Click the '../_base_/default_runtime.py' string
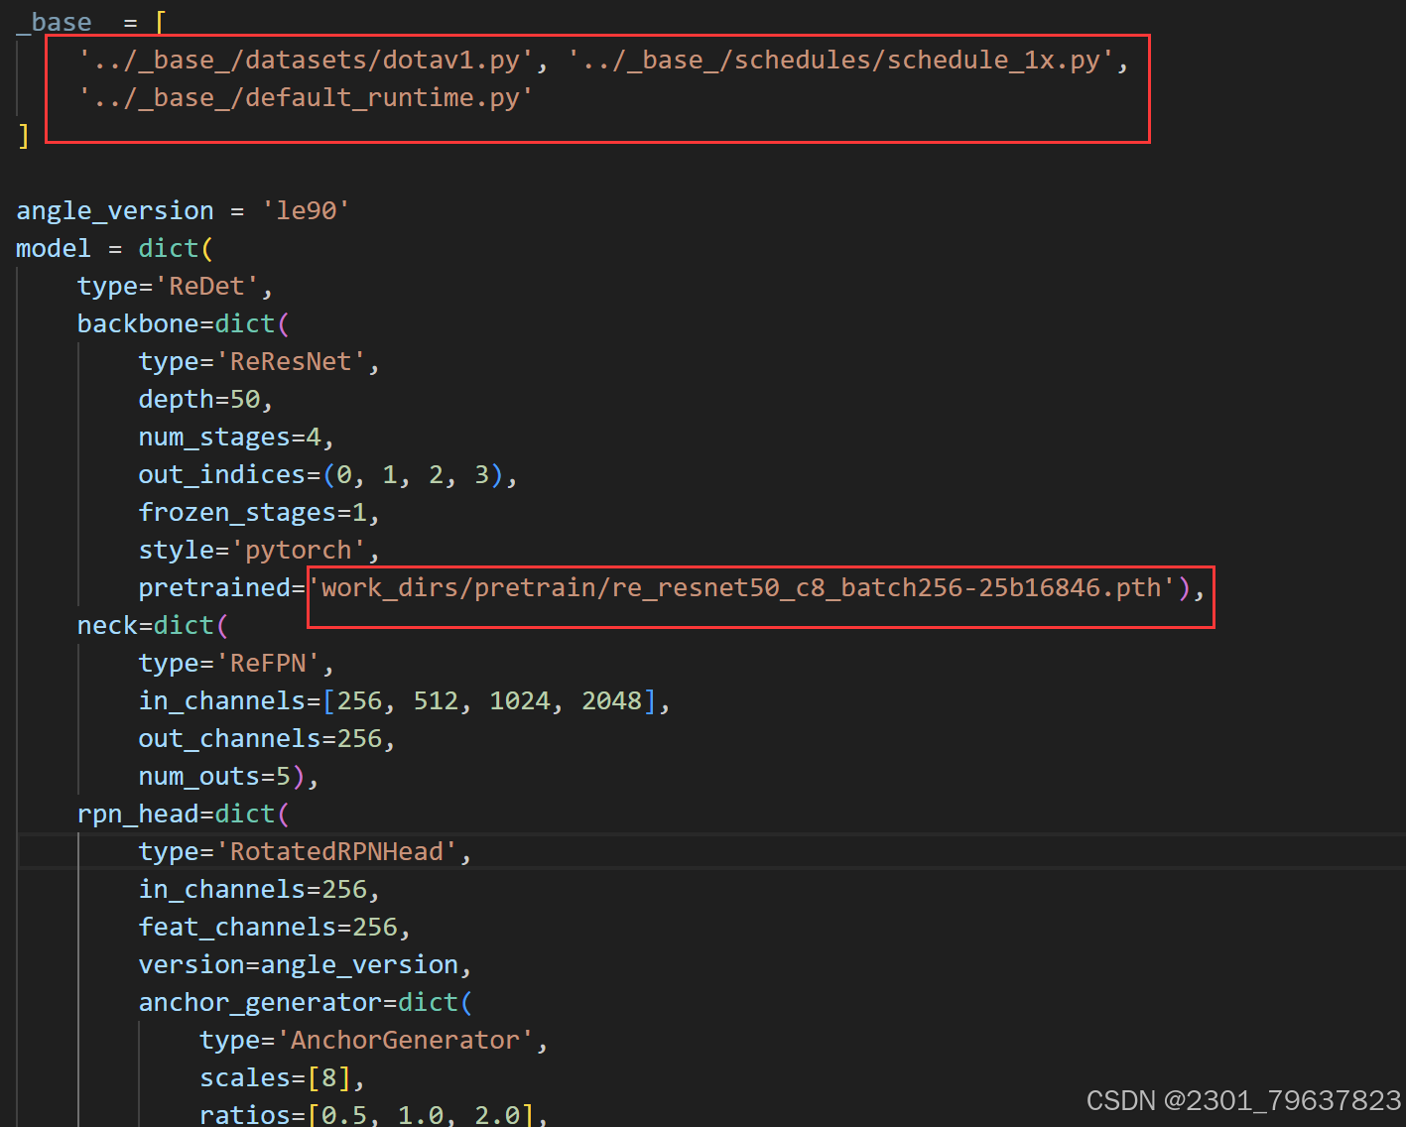The height and width of the screenshot is (1127, 1406). point(307,97)
